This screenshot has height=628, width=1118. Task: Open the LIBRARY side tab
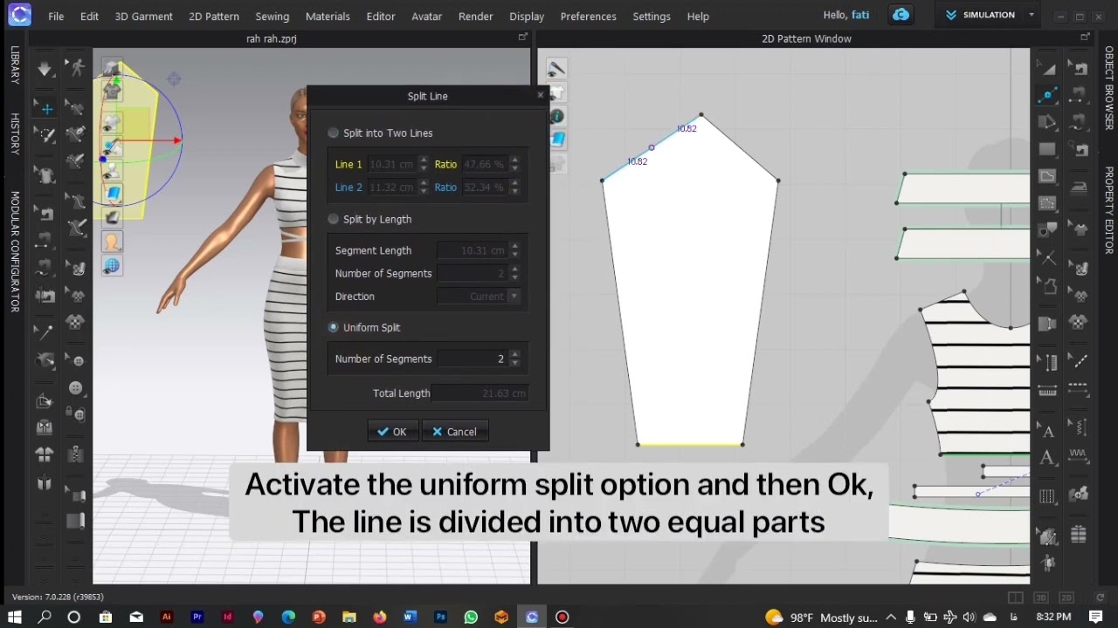point(15,65)
